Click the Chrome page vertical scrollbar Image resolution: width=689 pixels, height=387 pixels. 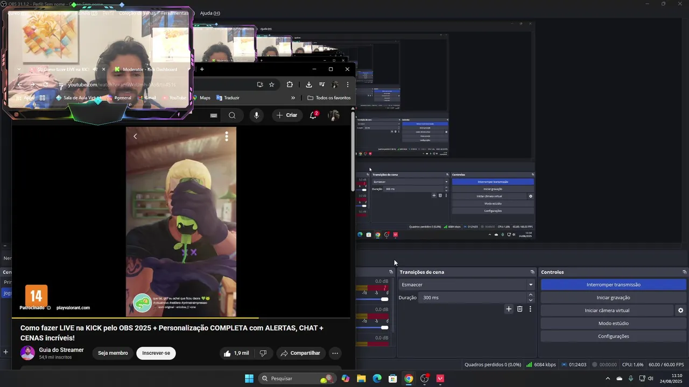[353, 150]
